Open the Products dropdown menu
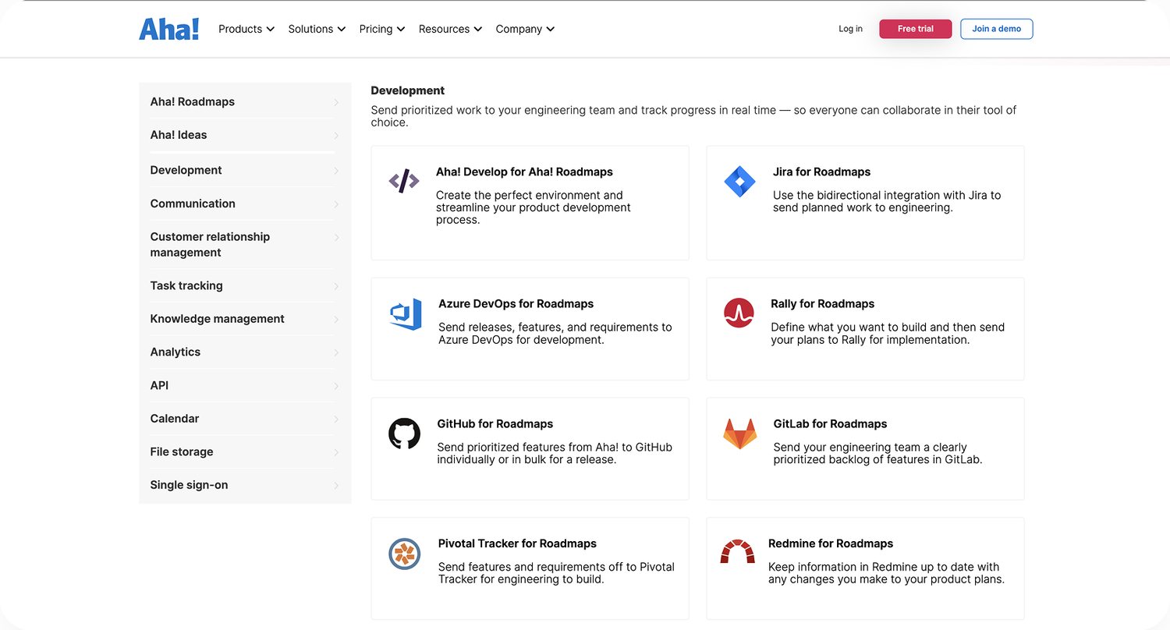Viewport: 1170px width, 630px height. 246,29
